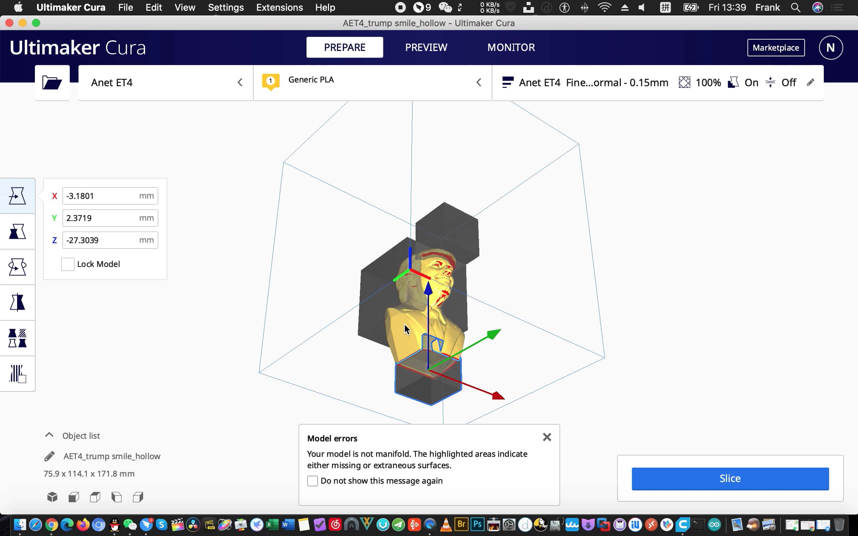Select the Scale tool in sidebar
The height and width of the screenshot is (536, 858).
tap(17, 231)
